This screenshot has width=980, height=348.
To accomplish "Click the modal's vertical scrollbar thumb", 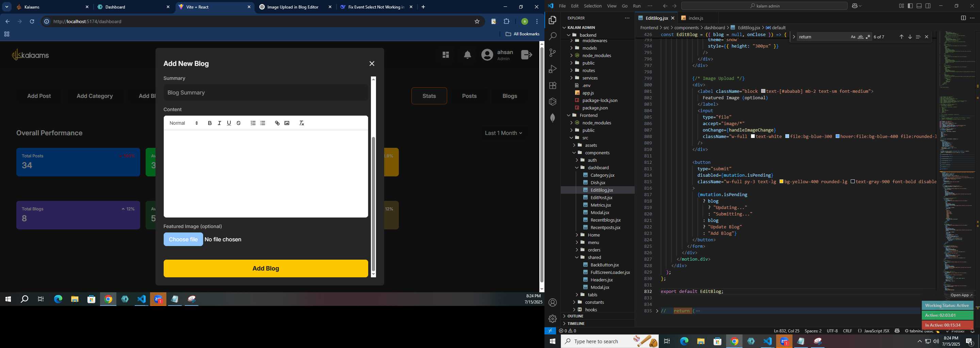I will click(374, 204).
